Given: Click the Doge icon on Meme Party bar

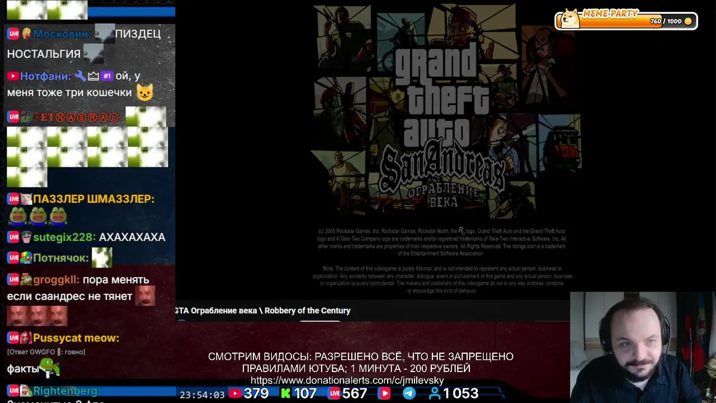Looking at the screenshot, I should pyautogui.click(x=570, y=18).
